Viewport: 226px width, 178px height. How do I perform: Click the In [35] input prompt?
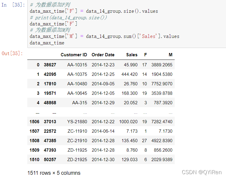(x=13, y=5)
